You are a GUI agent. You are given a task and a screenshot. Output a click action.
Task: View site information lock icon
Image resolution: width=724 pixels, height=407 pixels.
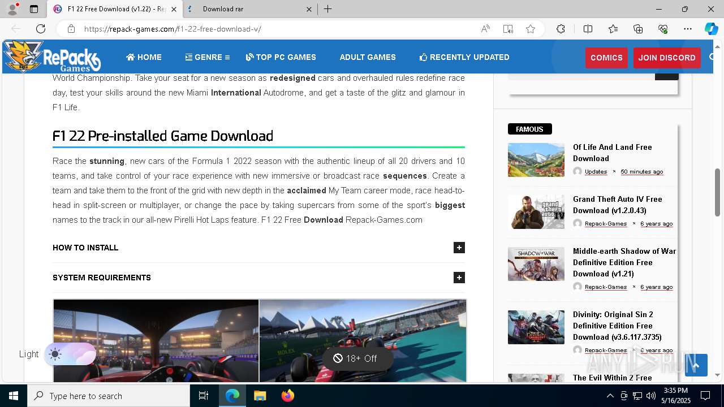[x=71, y=29]
